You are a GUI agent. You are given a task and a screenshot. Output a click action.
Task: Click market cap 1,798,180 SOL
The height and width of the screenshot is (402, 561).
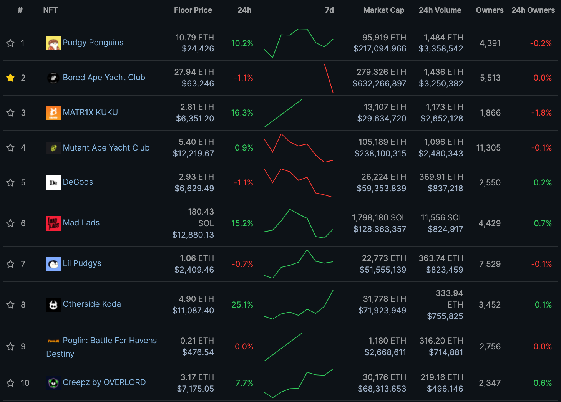[379, 217]
